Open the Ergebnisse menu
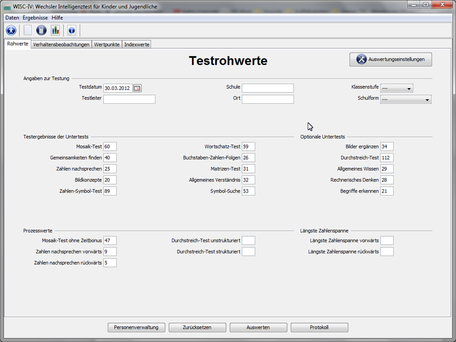 (x=35, y=18)
